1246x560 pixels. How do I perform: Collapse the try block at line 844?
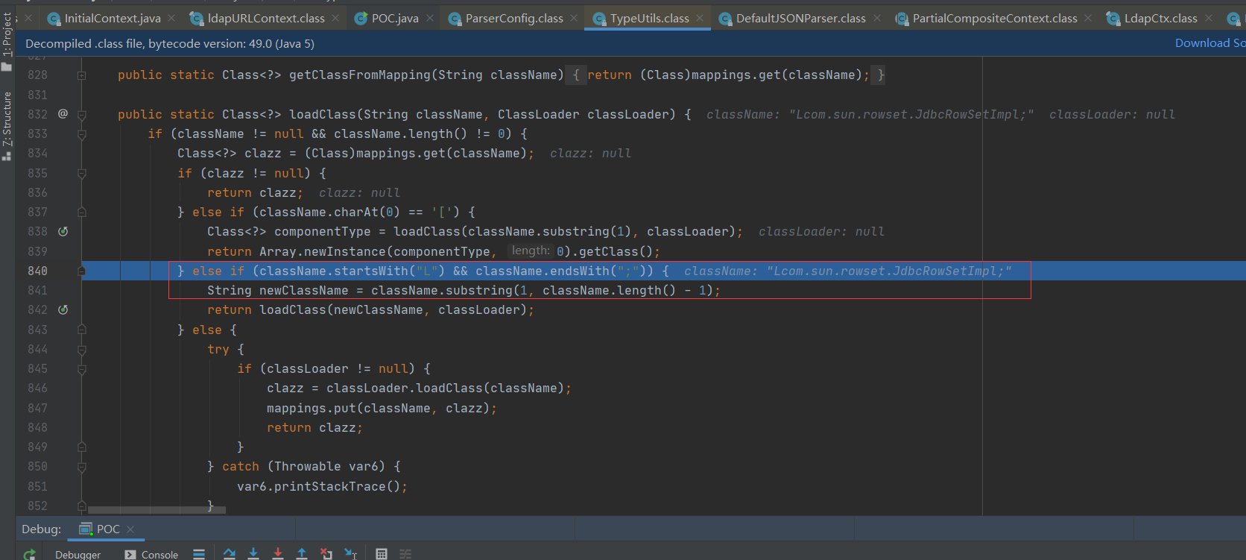(x=82, y=350)
